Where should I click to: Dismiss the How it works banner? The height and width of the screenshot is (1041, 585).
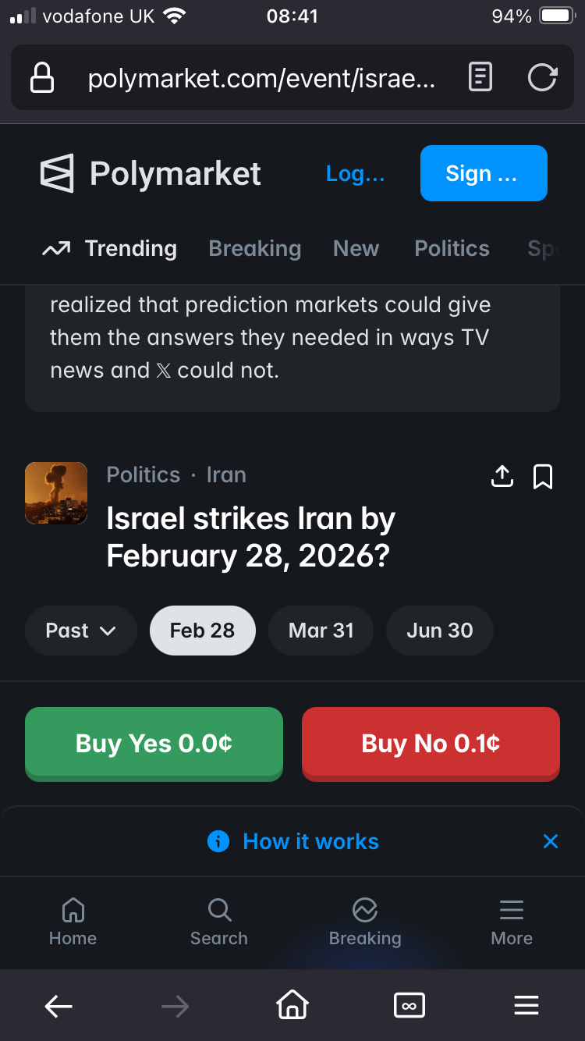point(551,840)
